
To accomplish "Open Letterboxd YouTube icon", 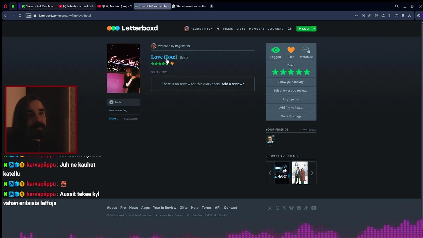I will [x=314, y=208].
